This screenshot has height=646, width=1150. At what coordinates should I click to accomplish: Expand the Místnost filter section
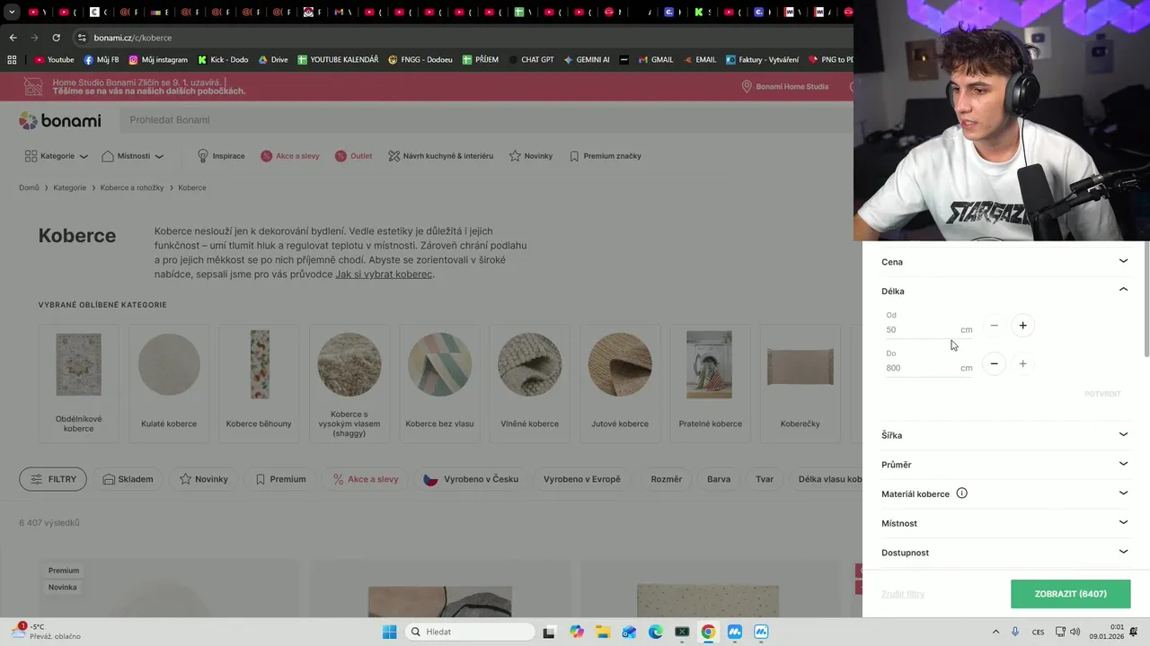(x=1004, y=523)
